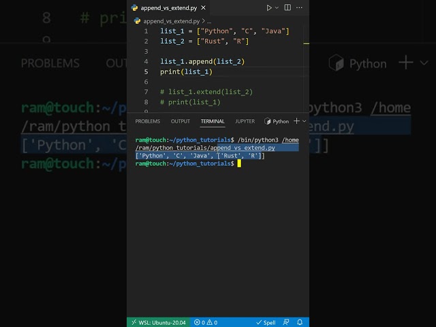Open the JUPYTER panel tab

click(245, 121)
